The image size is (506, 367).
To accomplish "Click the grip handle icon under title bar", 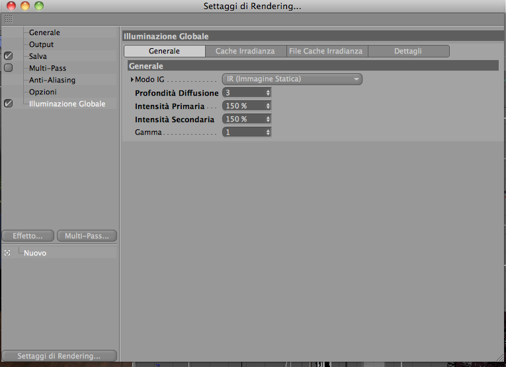I will [x=9, y=19].
